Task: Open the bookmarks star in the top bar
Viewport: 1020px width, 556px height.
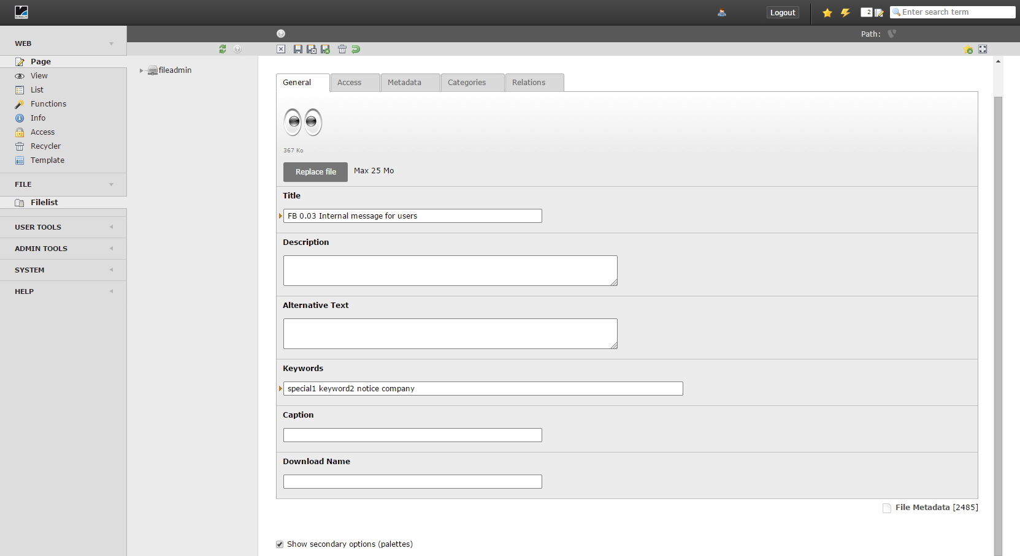Action: 827,13
